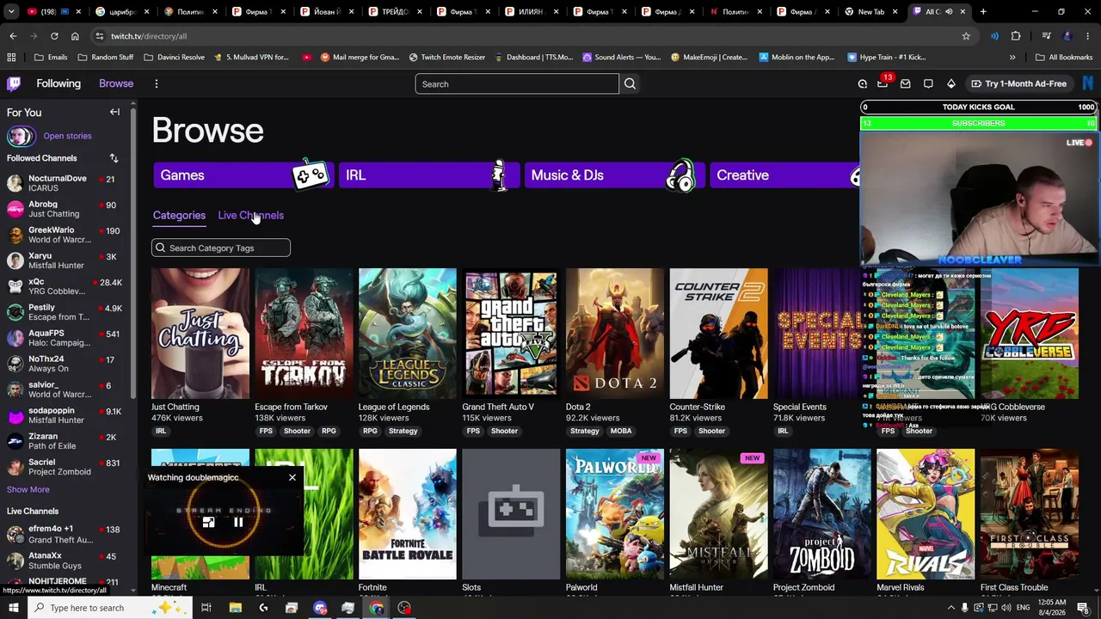Open the Emails bookmark folder

point(51,58)
